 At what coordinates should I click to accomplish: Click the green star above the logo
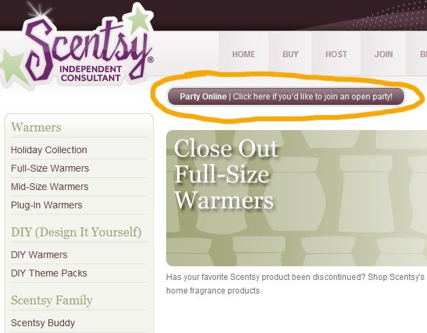(140, 19)
